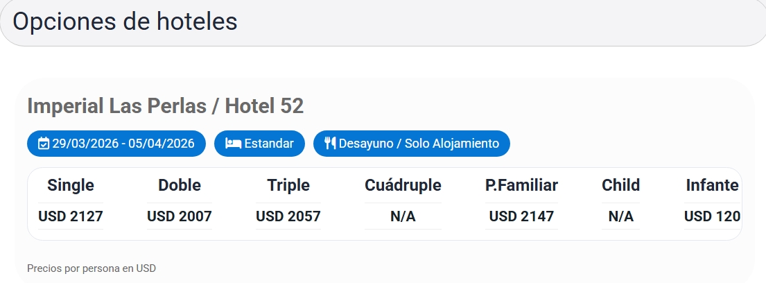Click the Desayuno / Solo Alojamiento badge
This screenshot has height=283, width=766.
[411, 144]
